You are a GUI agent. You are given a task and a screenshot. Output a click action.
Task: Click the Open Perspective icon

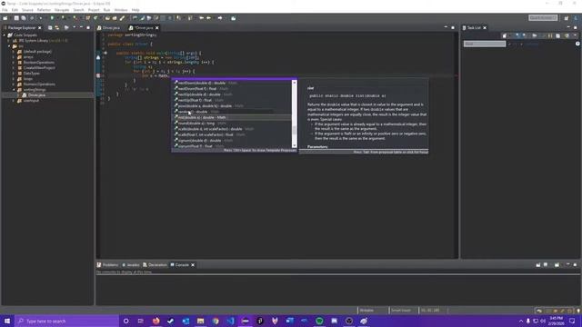tap(566, 18)
